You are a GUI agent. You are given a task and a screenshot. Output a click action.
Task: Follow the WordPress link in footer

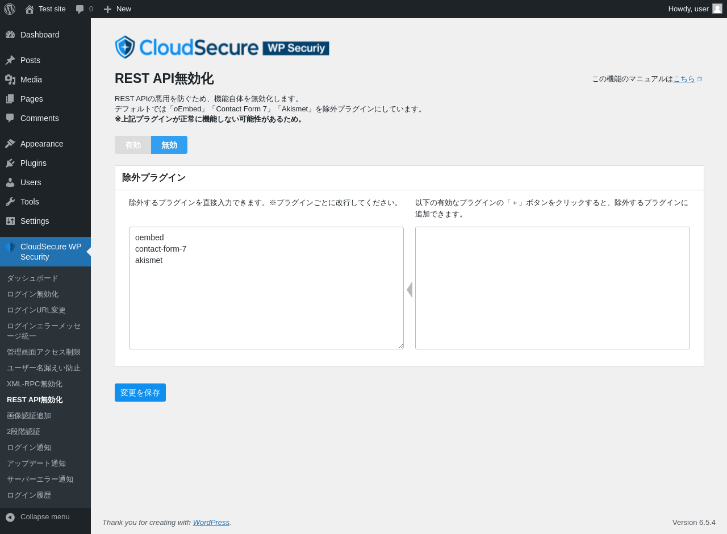(211, 522)
